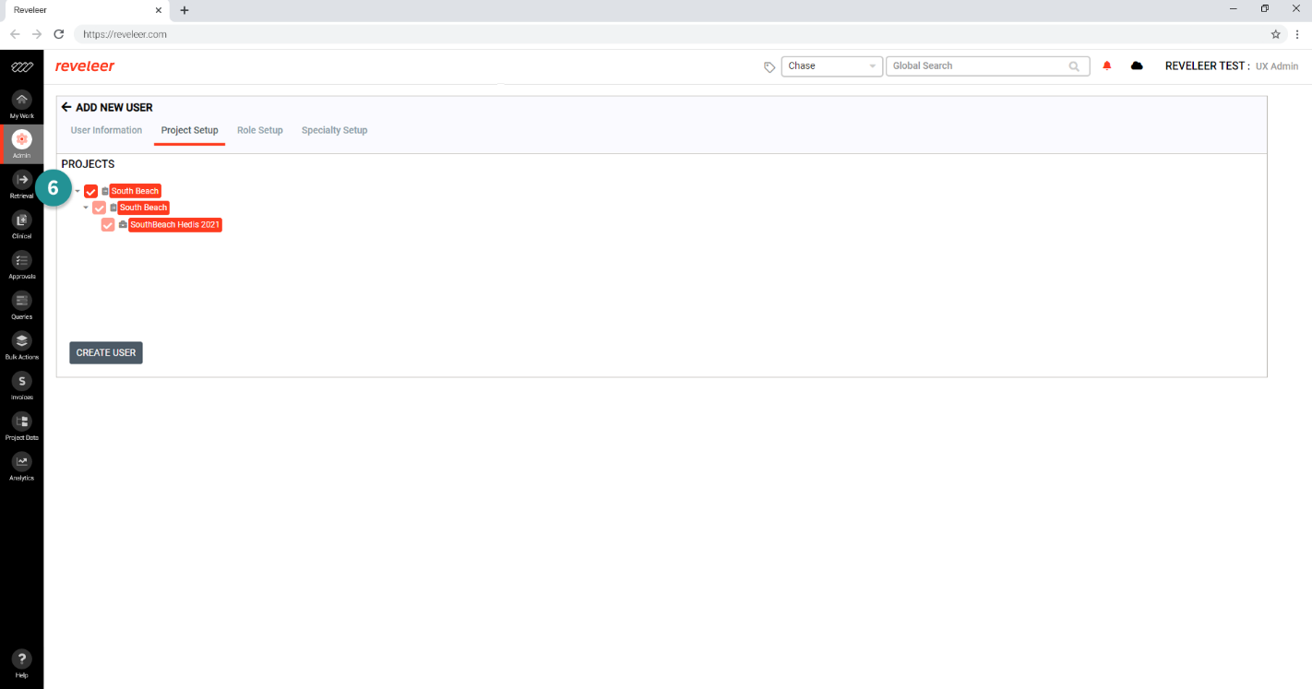This screenshot has height=689, width=1312.
Task: Open the notifications bell
Action: click(1107, 65)
